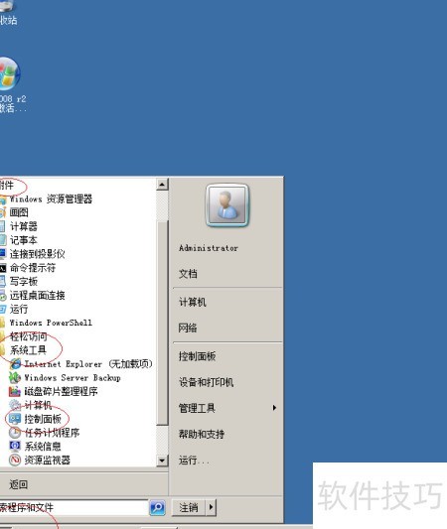Open Internet Explorer (无加载项) shortcut icon
447x529 pixels.
click(x=15, y=364)
